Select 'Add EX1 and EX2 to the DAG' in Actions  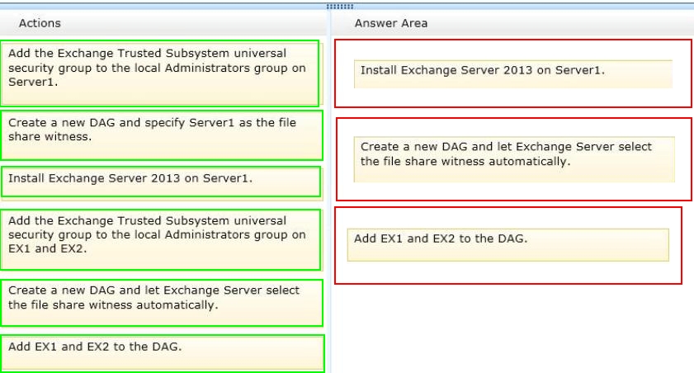[163, 353]
